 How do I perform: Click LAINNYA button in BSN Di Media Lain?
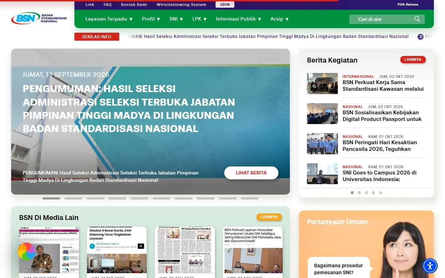coord(269,217)
